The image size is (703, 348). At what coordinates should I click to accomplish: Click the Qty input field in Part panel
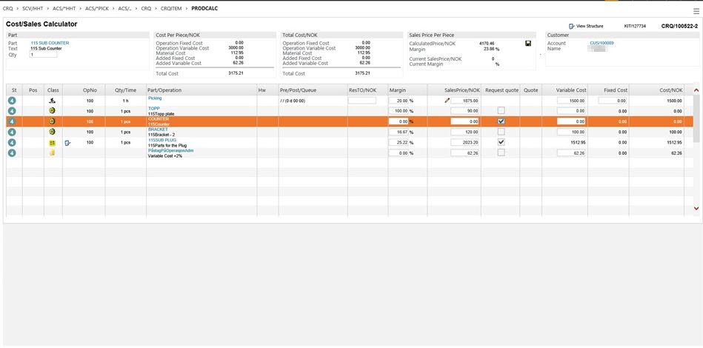(43, 54)
